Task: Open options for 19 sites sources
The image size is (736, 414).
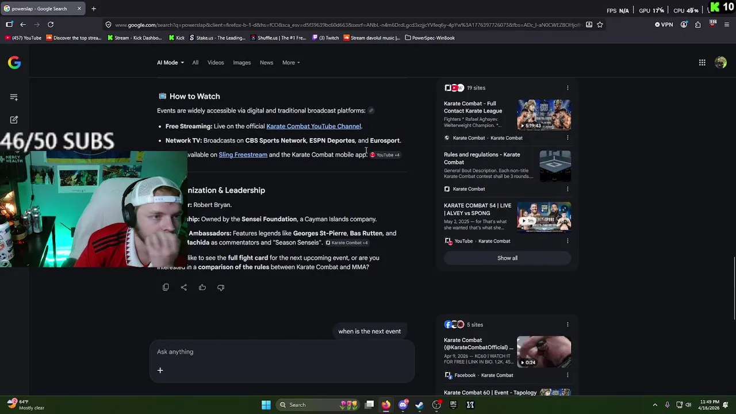Action: click(x=568, y=88)
